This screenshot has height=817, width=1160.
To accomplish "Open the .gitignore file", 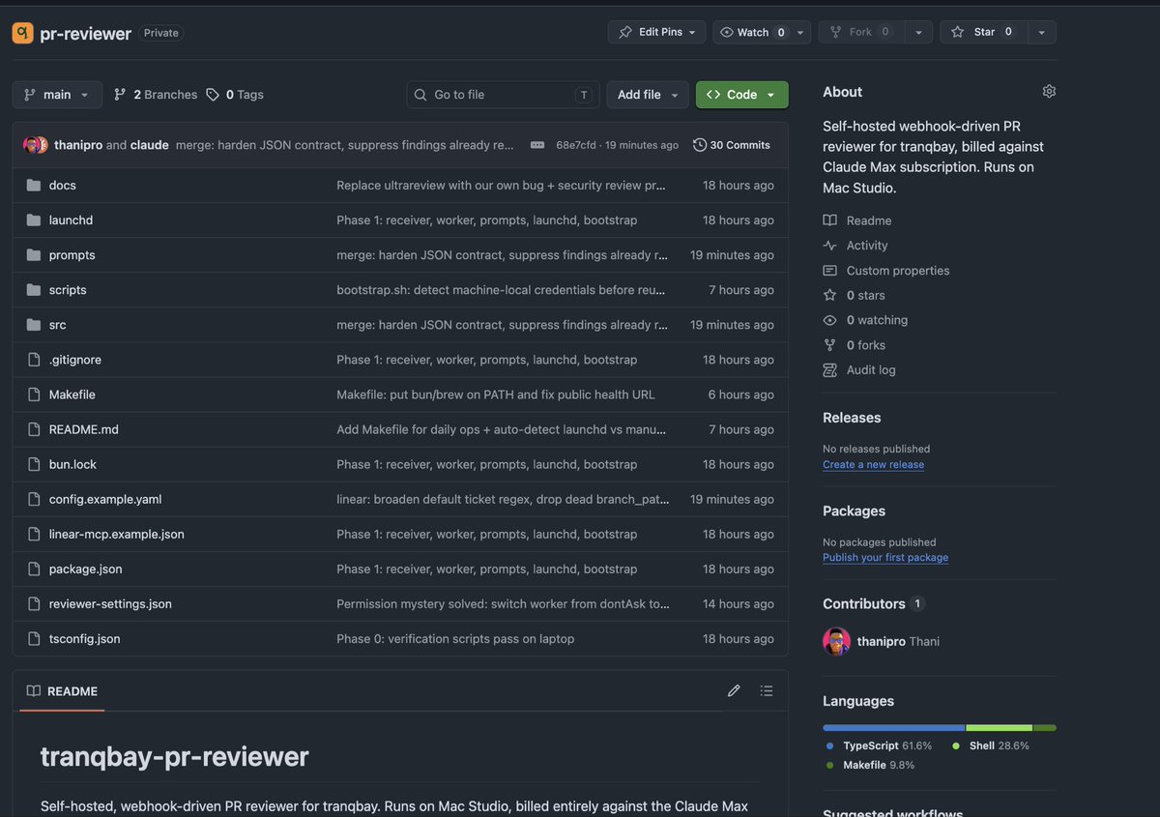I will [75, 360].
